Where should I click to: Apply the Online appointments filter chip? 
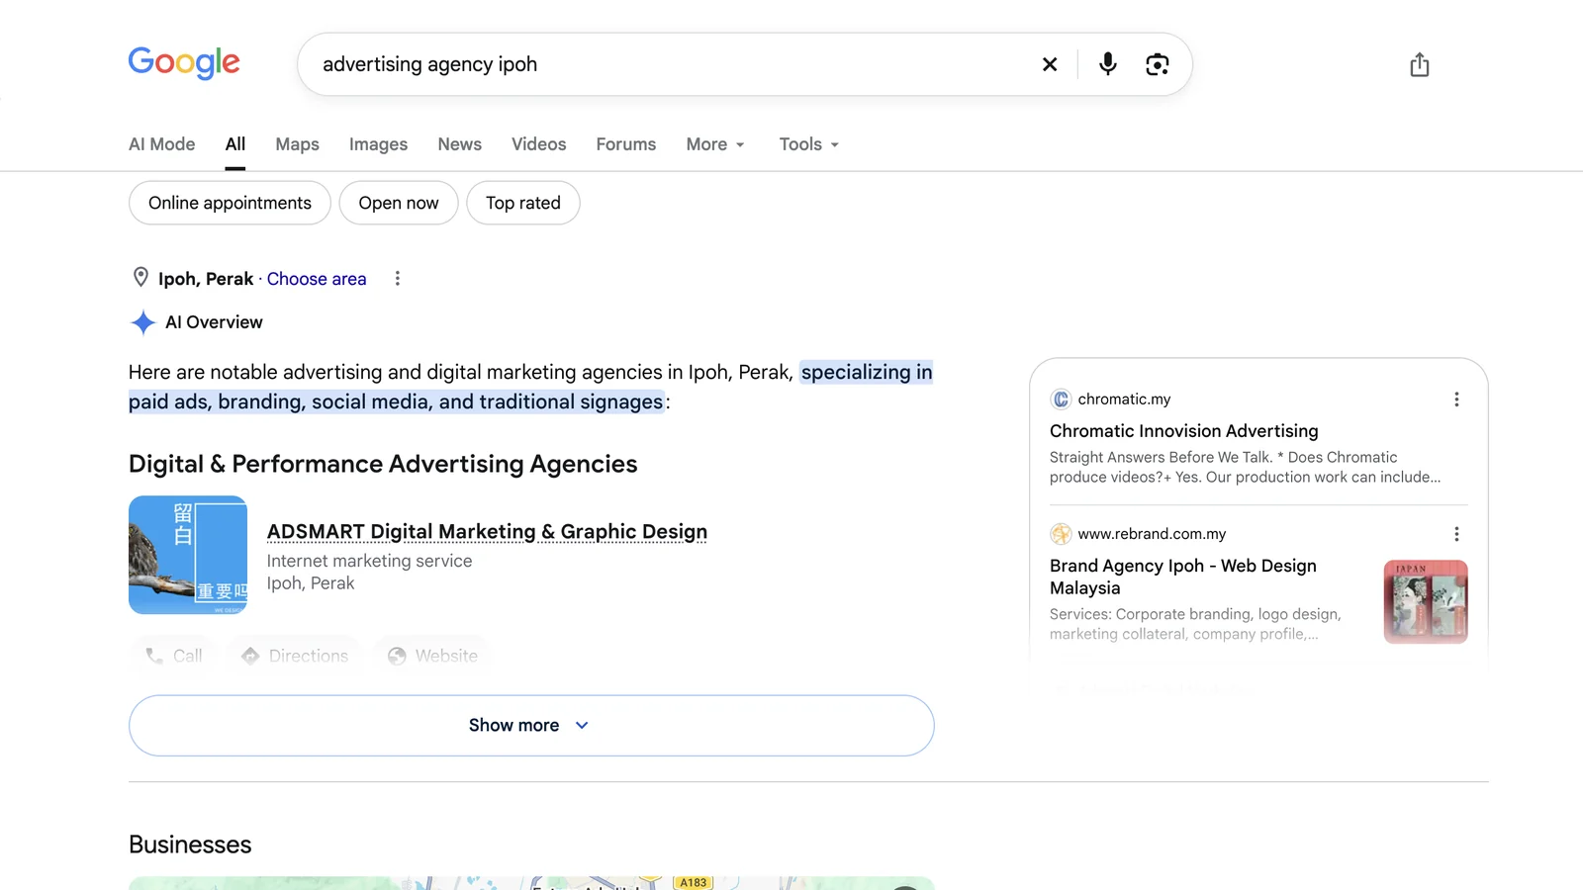[x=230, y=203]
